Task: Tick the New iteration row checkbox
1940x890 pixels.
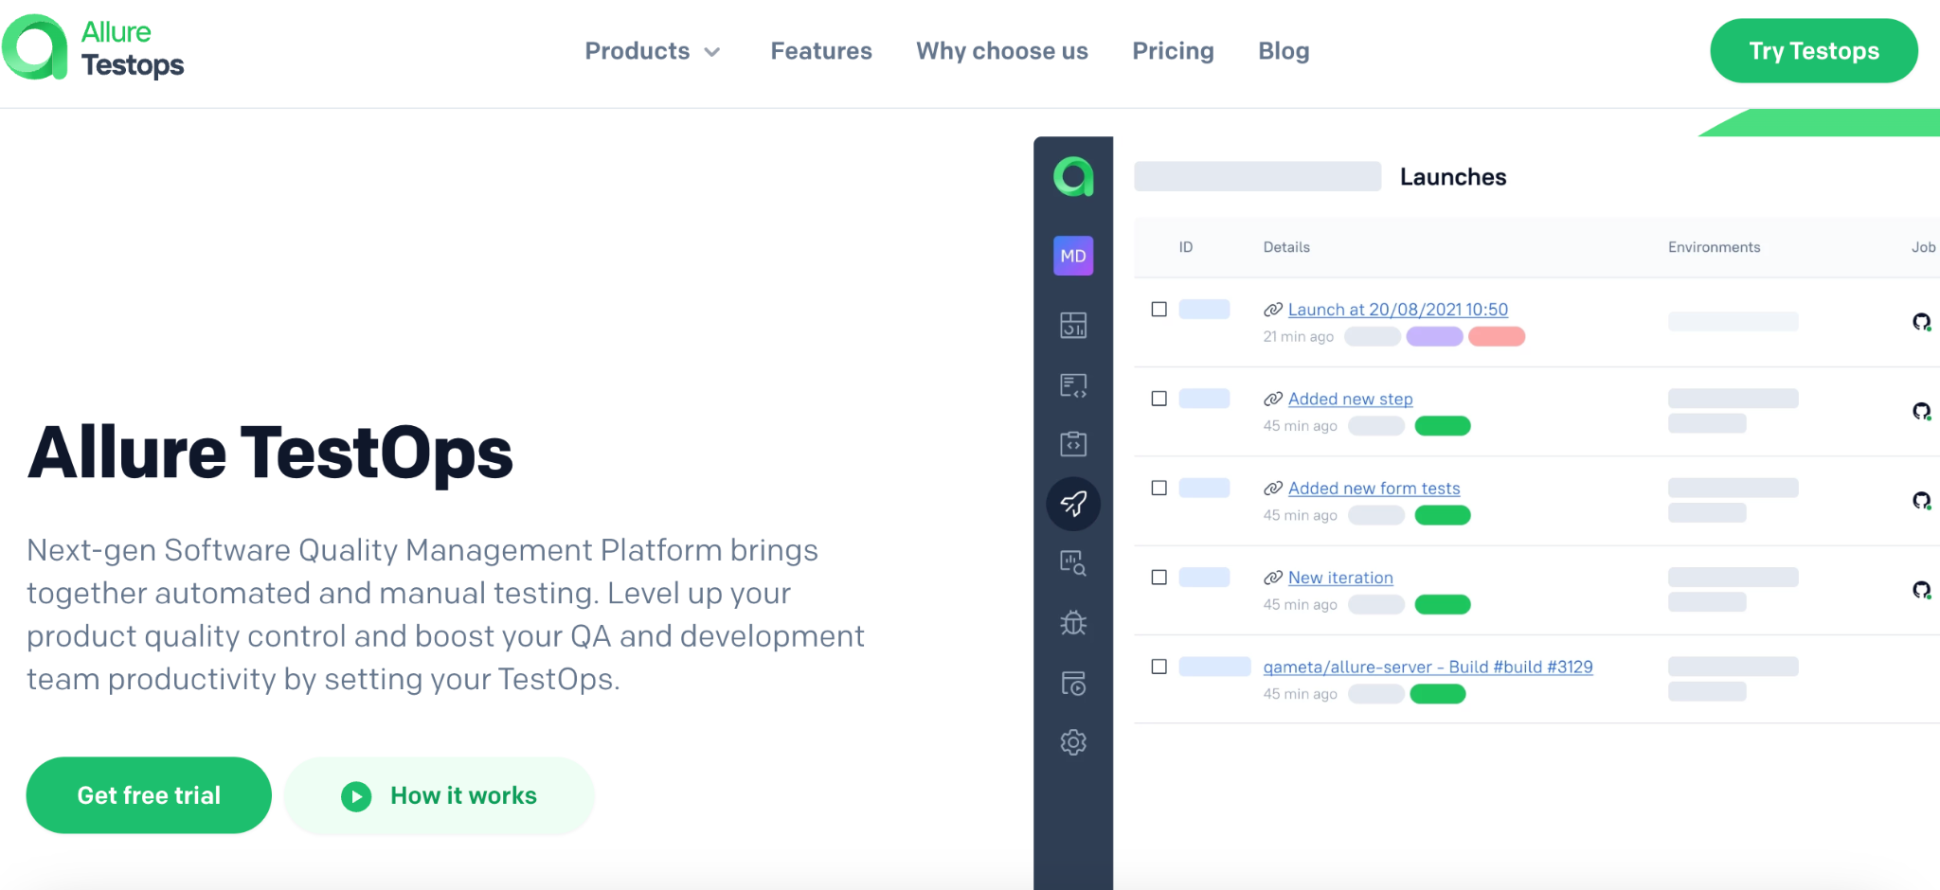Action: pos(1159,578)
